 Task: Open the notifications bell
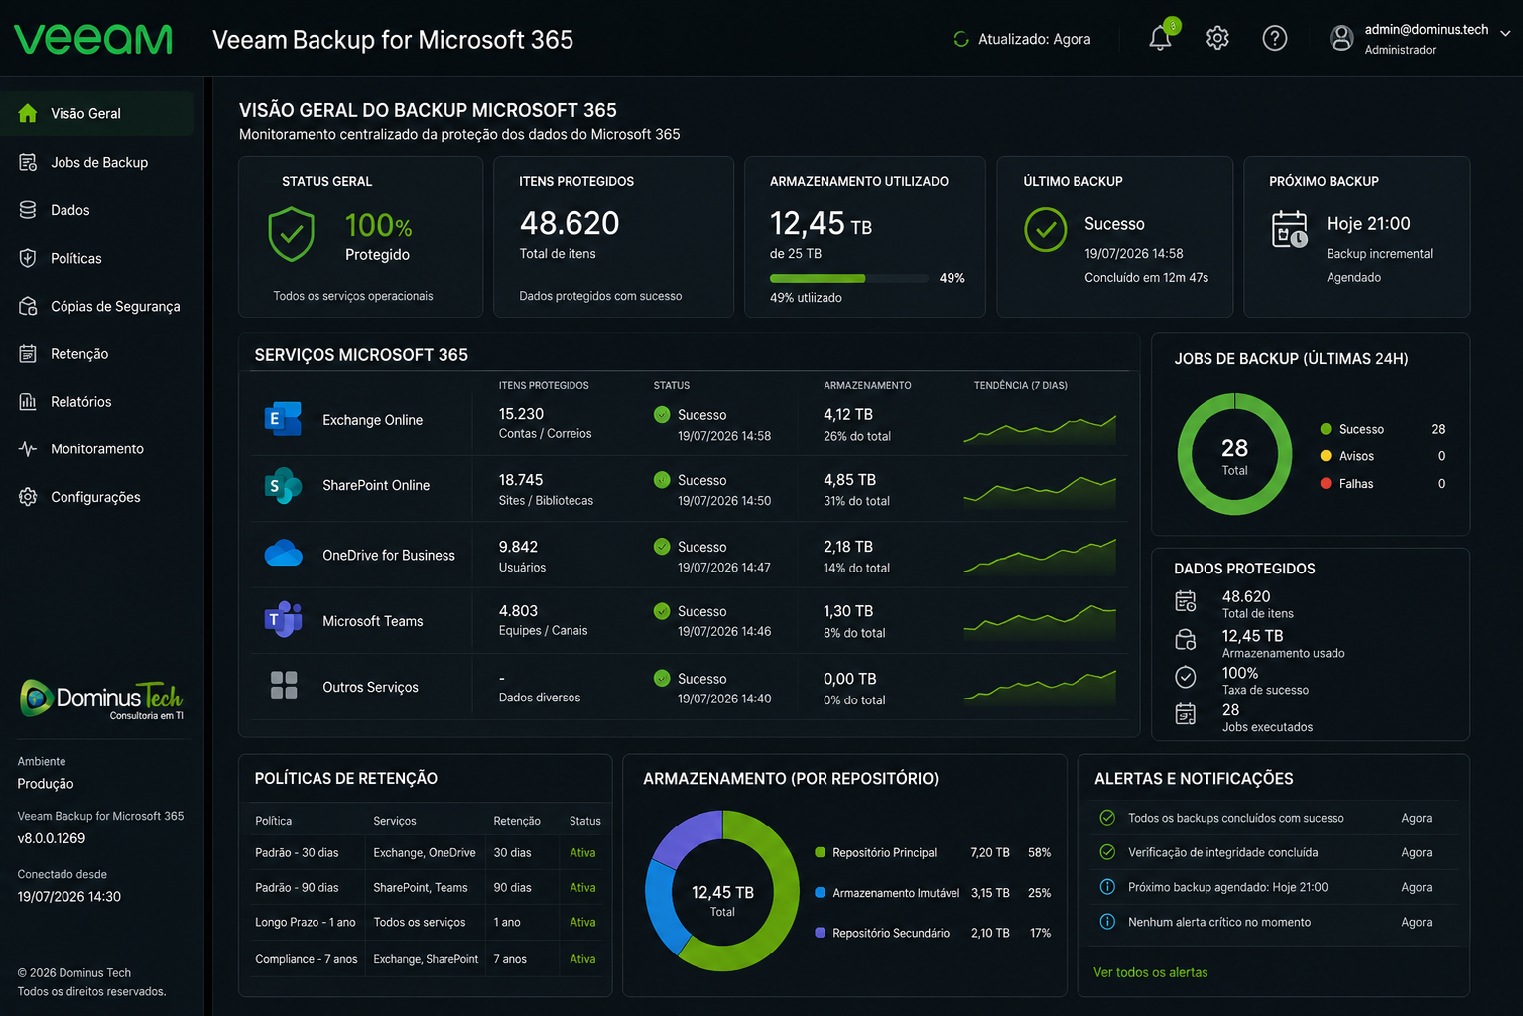click(x=1160, y=38)
